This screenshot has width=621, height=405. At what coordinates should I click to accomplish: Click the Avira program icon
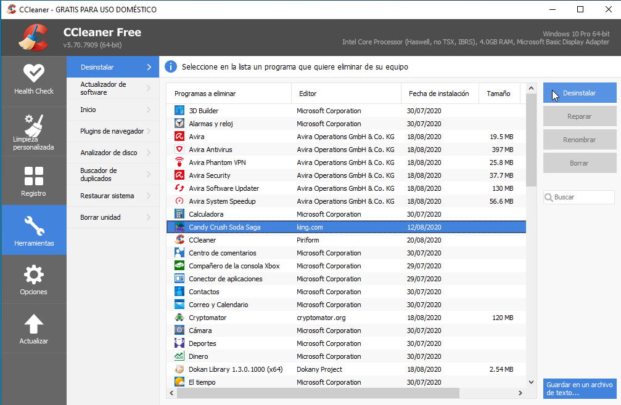(x=179, y=137)
